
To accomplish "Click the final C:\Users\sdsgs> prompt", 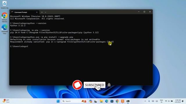I will coord(19,46).
